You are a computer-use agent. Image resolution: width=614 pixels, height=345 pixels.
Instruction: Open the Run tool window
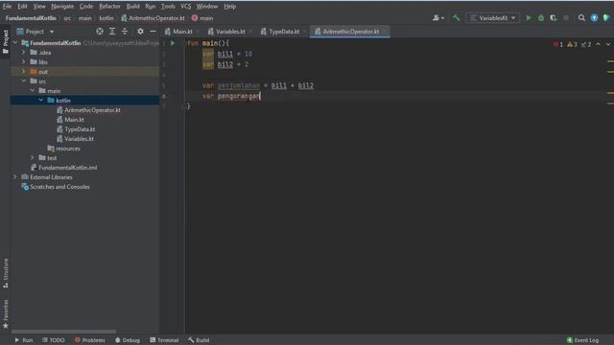[x=23, y=340]
